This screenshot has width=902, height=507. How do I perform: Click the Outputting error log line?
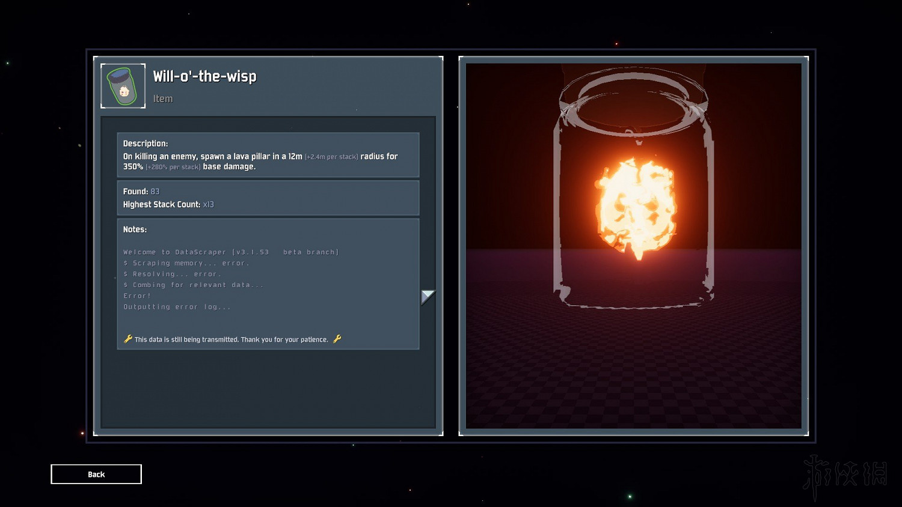[x=177, y=307]
